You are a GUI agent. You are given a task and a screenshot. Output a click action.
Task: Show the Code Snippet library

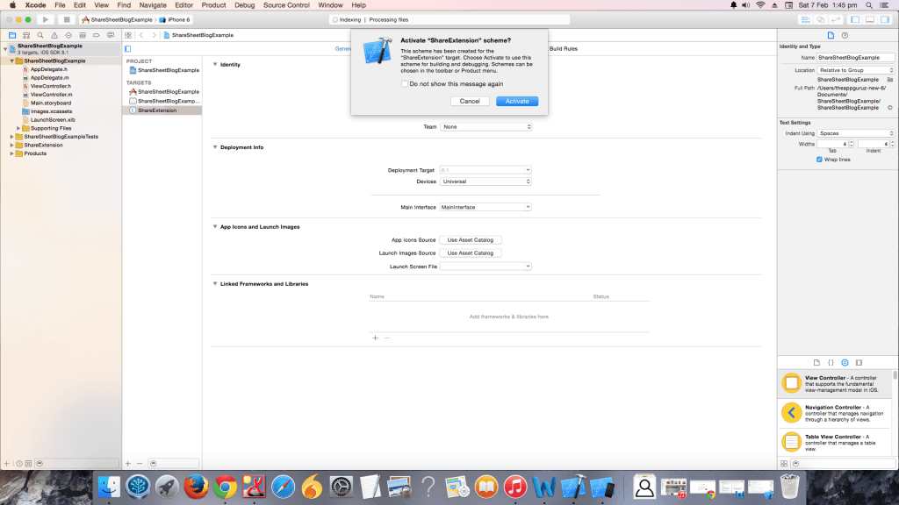[831, 362]
